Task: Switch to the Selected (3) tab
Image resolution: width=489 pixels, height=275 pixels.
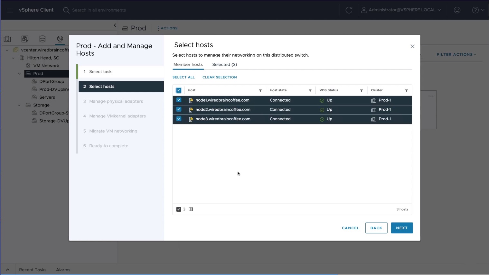Action: pyautogui.click(x=224, y=64)
